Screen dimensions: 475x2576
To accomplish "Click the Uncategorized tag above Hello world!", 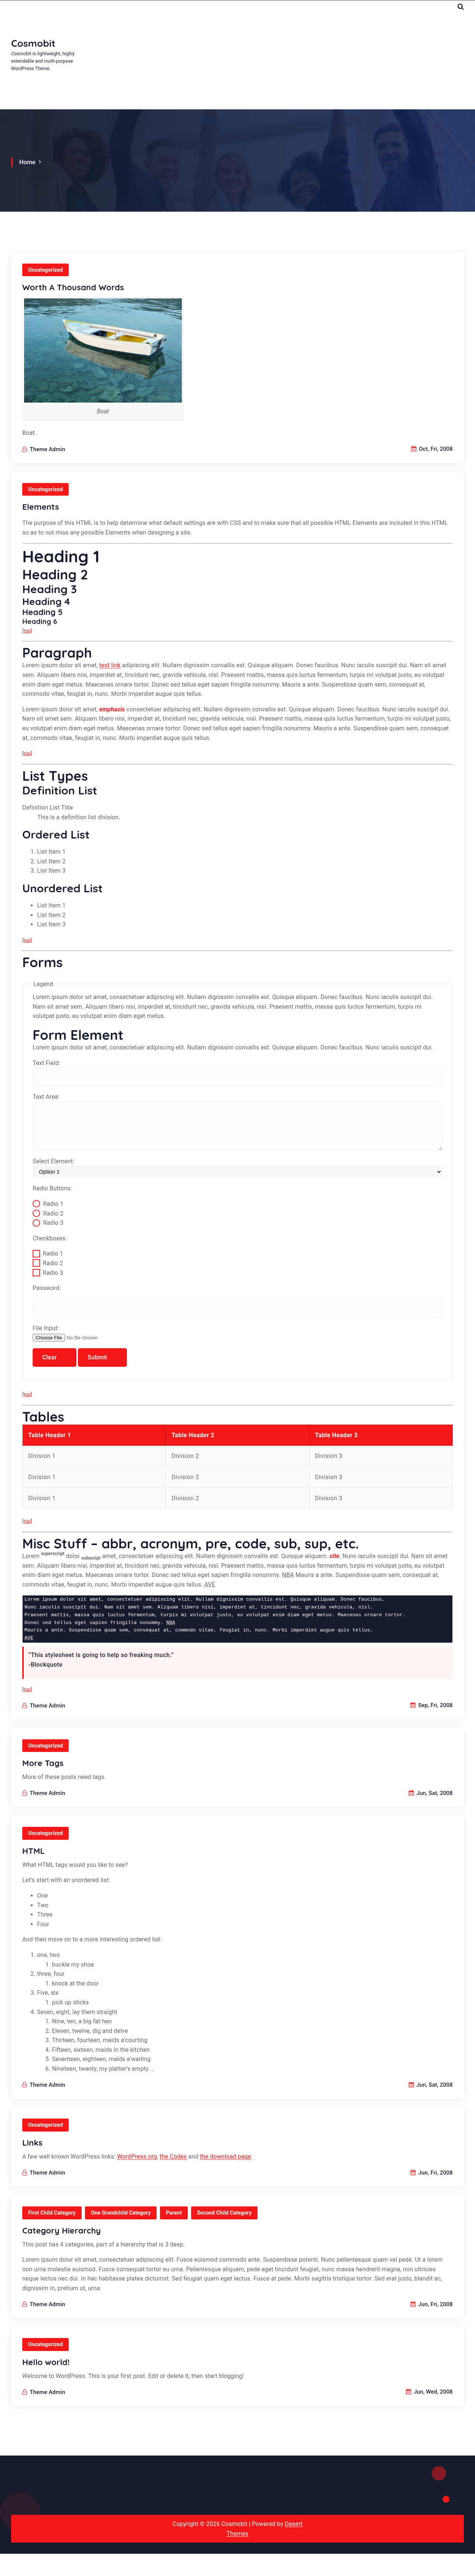I will coord(45,2344).
